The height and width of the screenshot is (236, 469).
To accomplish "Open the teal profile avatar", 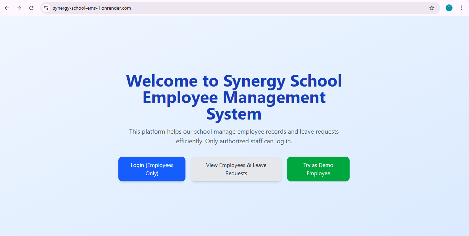I will pos(449,8).
